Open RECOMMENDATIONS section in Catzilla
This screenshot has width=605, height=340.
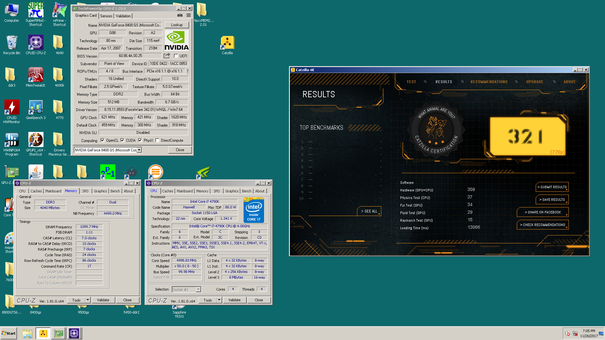tap(489, 82)
